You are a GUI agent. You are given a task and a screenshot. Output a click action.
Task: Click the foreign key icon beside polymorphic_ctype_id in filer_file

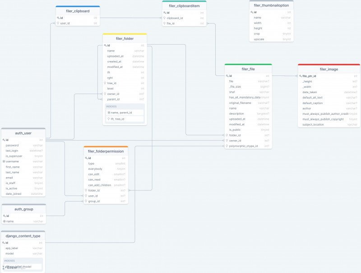[x=227, y=146]
